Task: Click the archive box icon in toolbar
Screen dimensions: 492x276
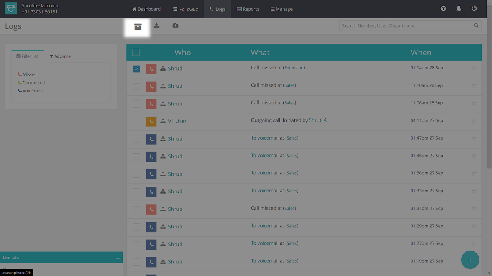Action: [x=138, y=26]
